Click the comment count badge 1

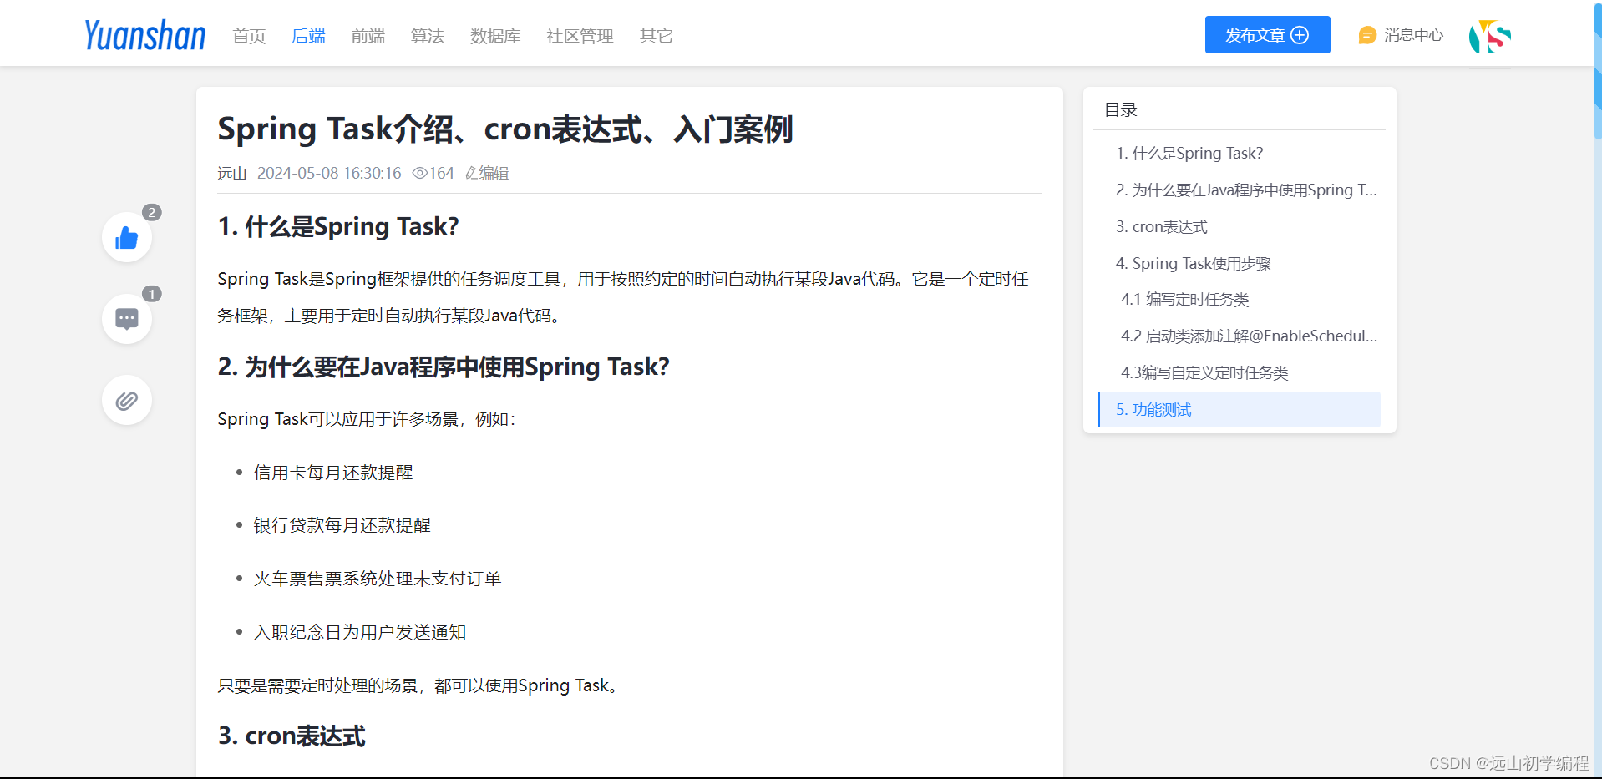(x=152, y=294)
